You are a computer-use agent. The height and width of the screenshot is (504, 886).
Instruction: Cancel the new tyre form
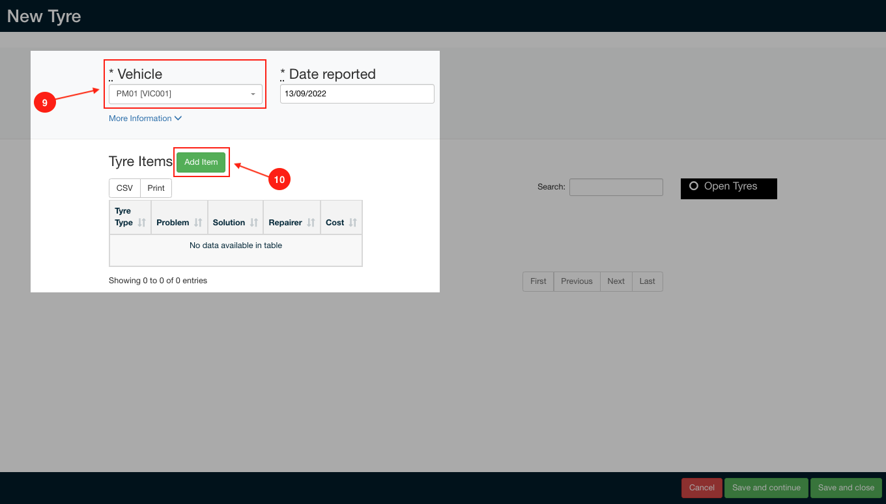pos(702,488)
